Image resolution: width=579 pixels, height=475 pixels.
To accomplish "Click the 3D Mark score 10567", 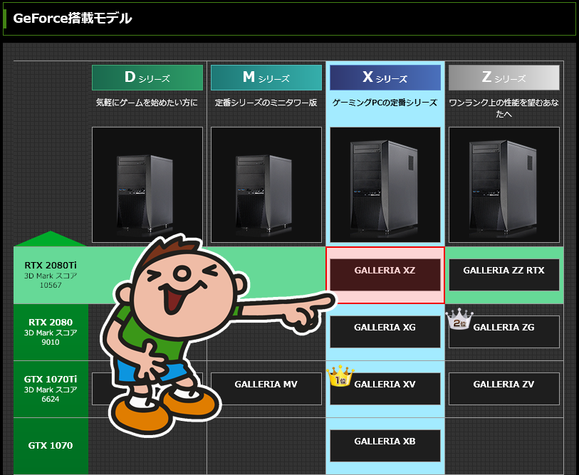I will tap(51, 285).
